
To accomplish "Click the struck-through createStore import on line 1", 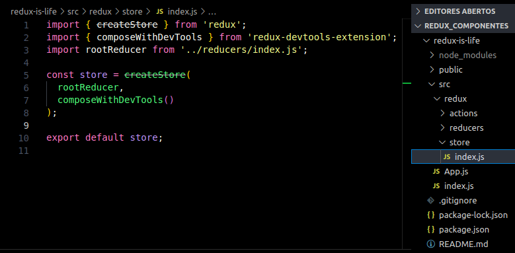I will click(127, 25).
